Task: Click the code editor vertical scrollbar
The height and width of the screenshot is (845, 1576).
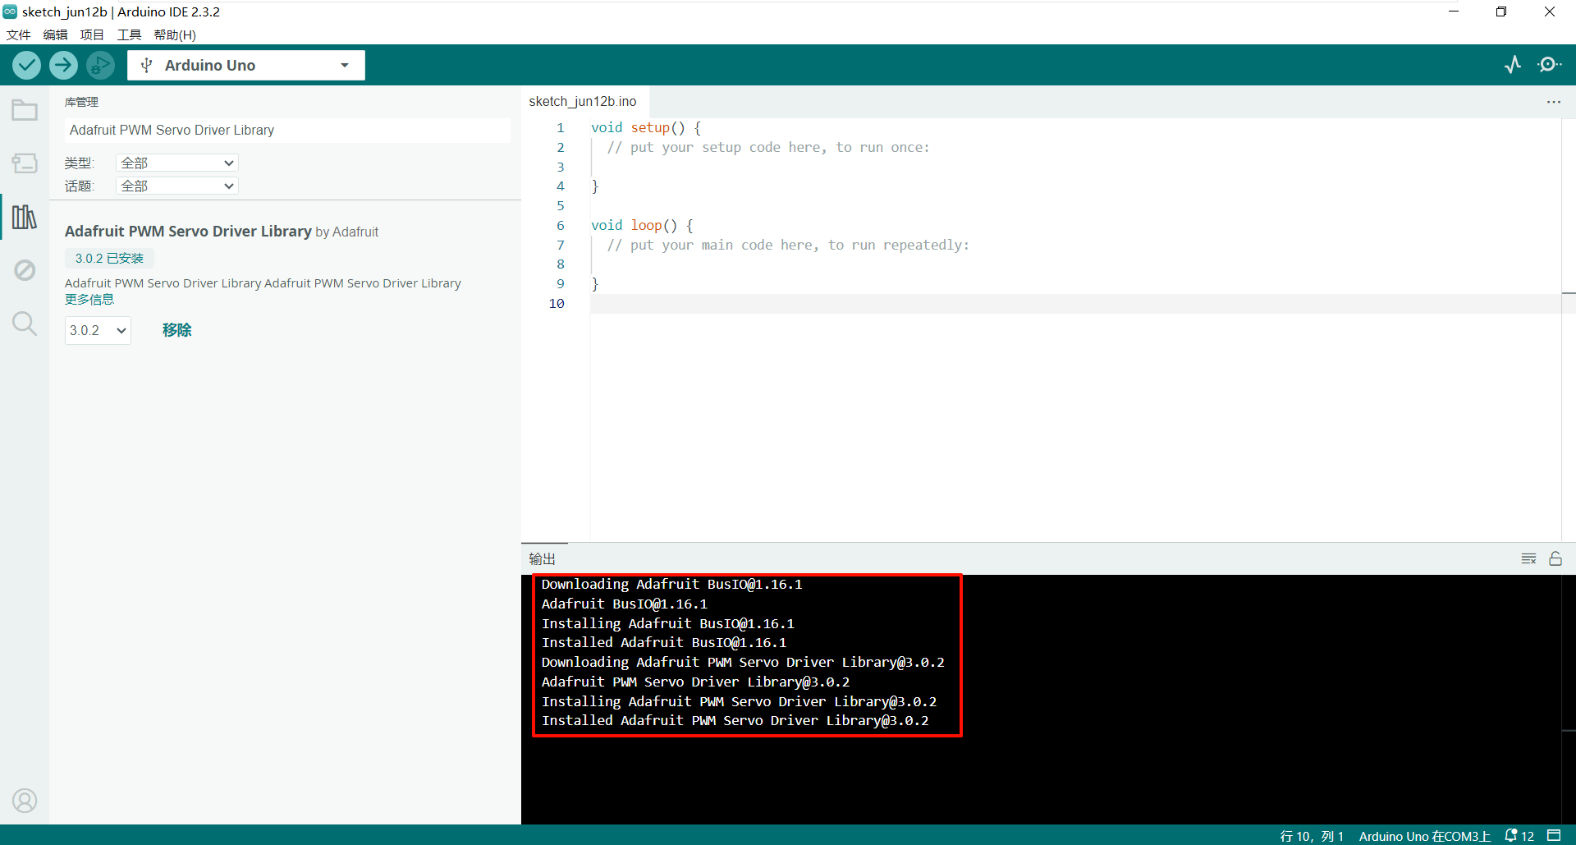Action: 1568,328
